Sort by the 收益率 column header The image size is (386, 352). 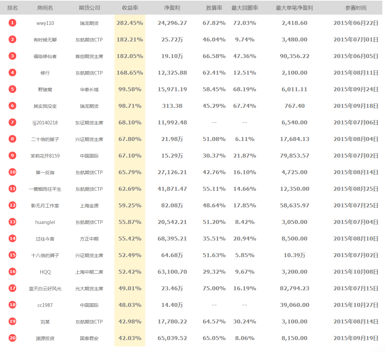pyautogui.click(x=130, y=8)
